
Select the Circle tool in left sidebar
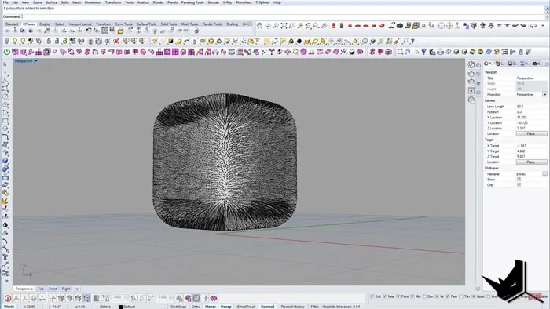(x=5, y=96)
